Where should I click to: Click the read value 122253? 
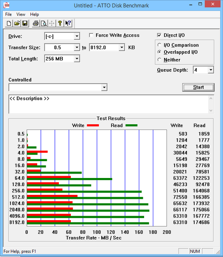tap(201, 178)
